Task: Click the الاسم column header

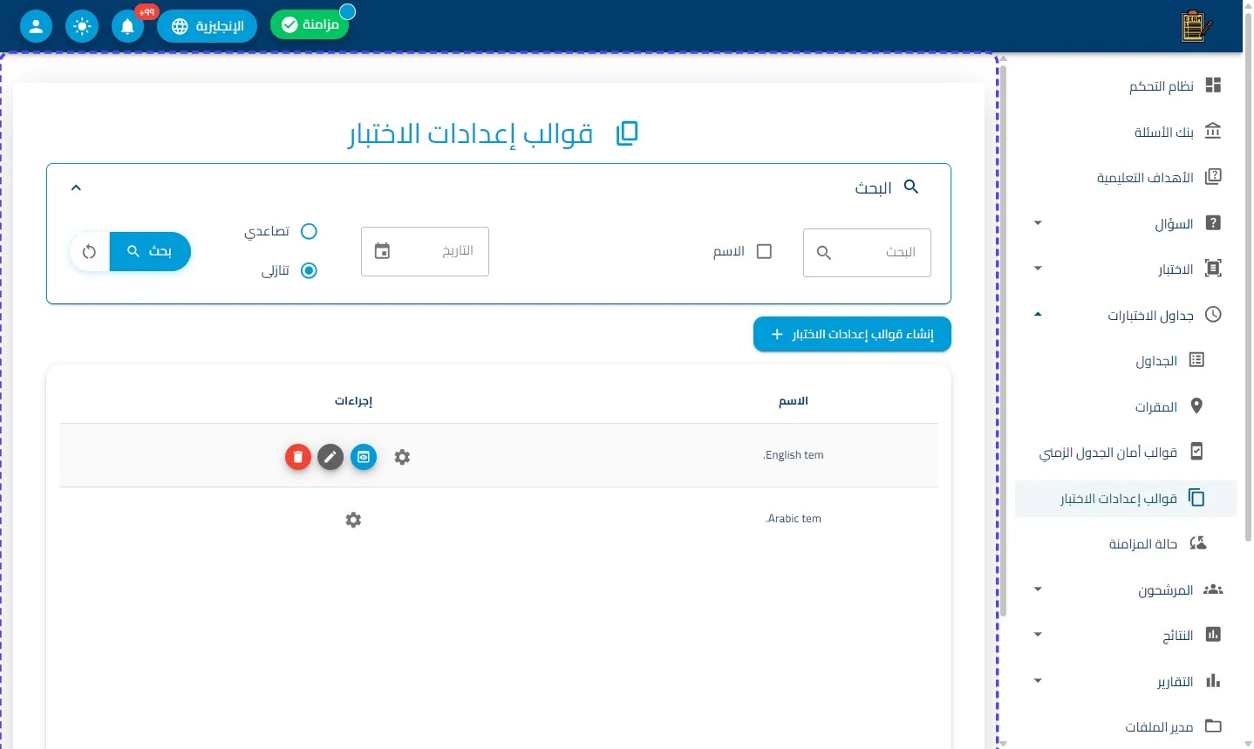Action: click(x=794, y=401)
